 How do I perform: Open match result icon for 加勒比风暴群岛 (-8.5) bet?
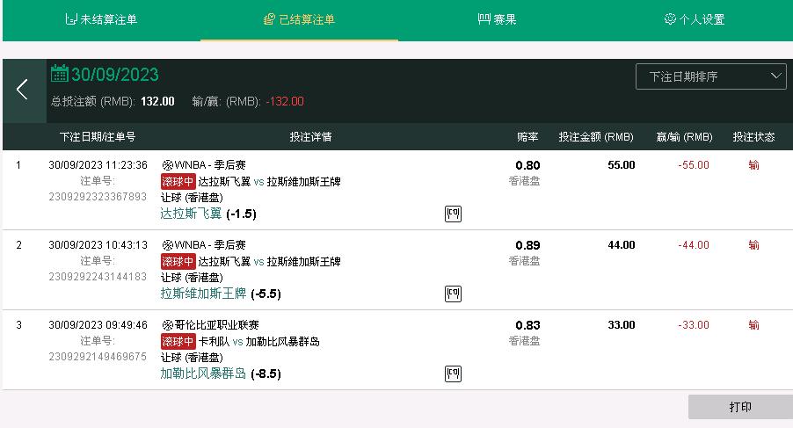click(453, 374)
